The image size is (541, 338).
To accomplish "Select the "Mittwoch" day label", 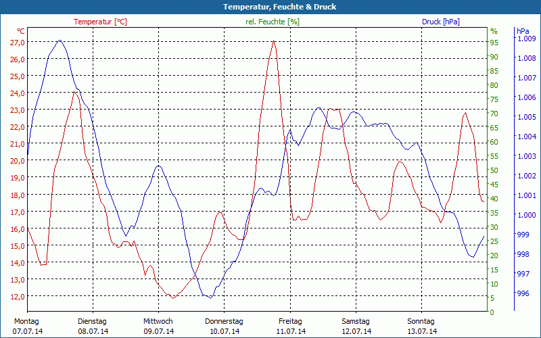I will (158, 321).
